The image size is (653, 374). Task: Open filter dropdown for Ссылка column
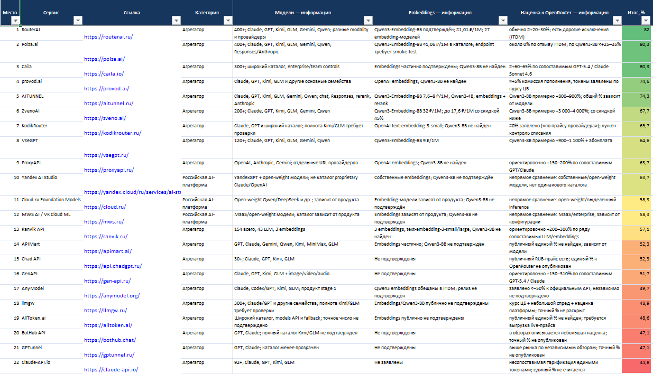[176, 21]
